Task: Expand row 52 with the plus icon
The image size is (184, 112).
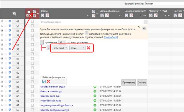Action: [2, 35]
